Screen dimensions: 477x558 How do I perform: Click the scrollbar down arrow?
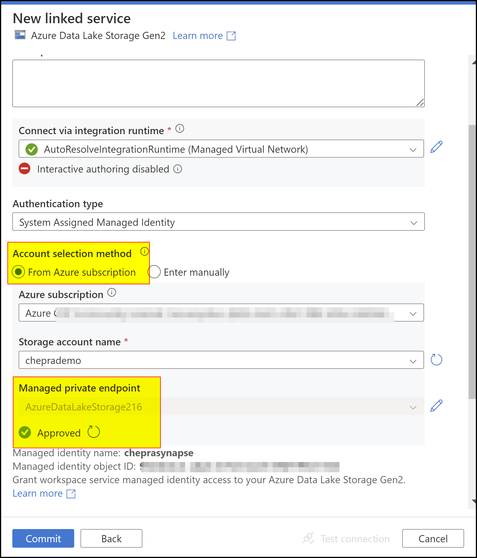[474, 501]
